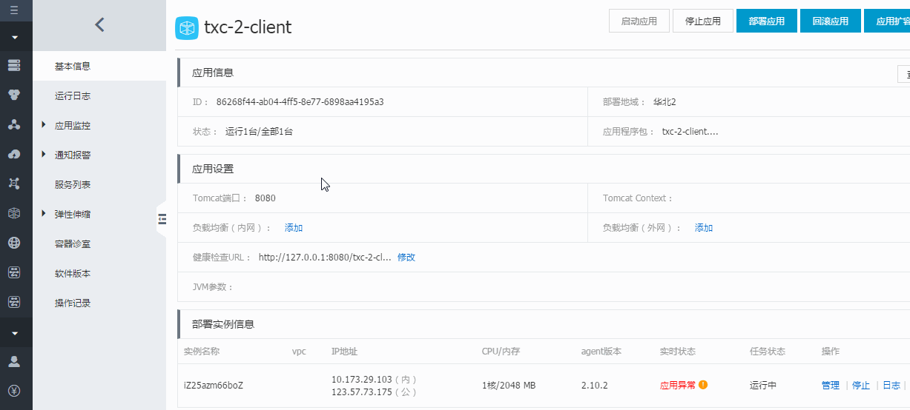
Task: Click 管理 link for instance iZ25azm66boZ
Action: click(x=830, y=386)
